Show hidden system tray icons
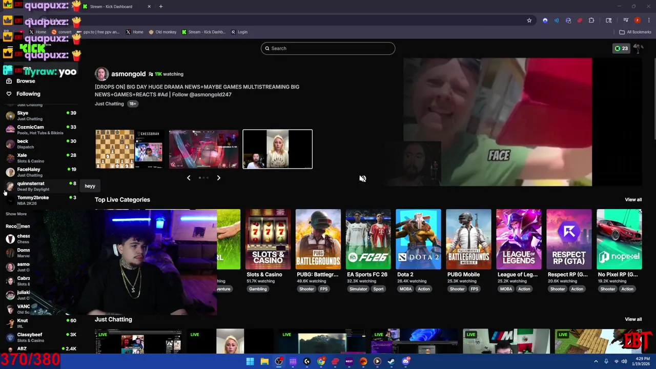Screen dimensions: 656x369 (x=596, y=361)
